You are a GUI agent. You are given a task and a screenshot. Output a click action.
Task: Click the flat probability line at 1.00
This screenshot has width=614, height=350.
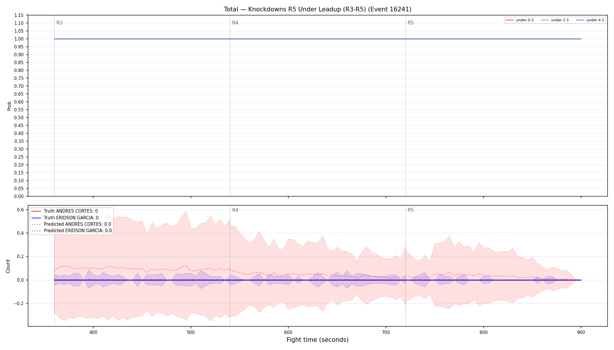pos(318,39)
